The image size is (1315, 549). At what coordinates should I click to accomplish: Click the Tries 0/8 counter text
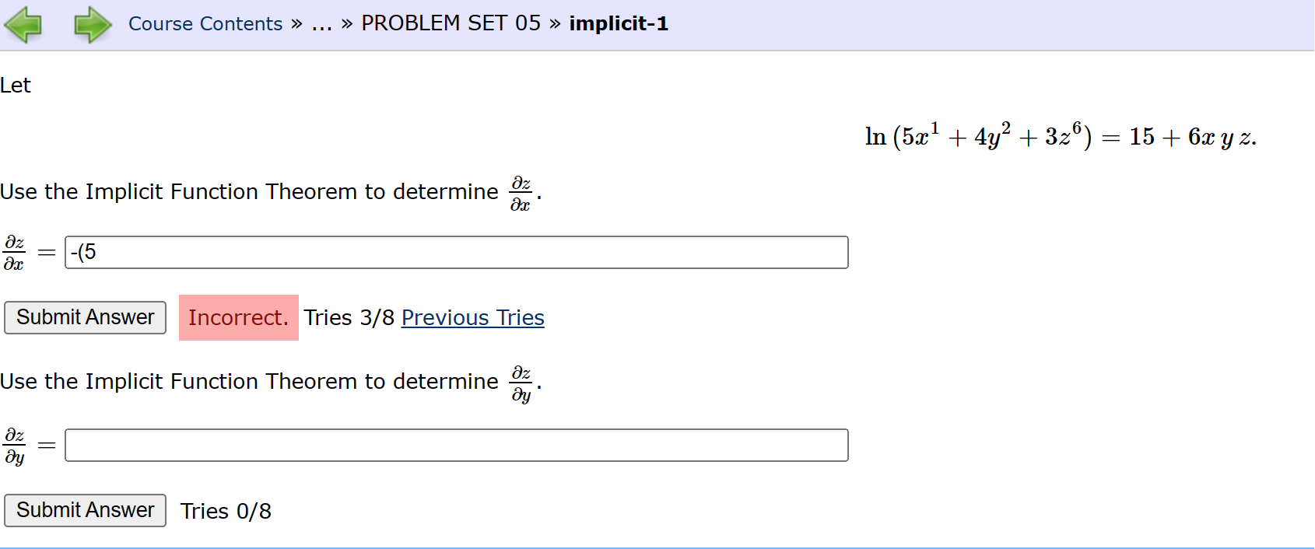(x=226, y=511)
